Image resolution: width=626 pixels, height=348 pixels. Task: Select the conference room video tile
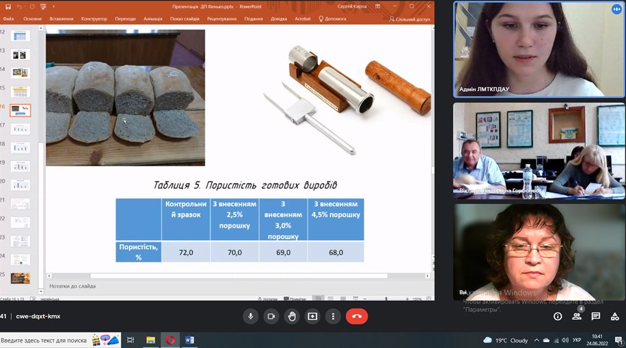[539, 151]
